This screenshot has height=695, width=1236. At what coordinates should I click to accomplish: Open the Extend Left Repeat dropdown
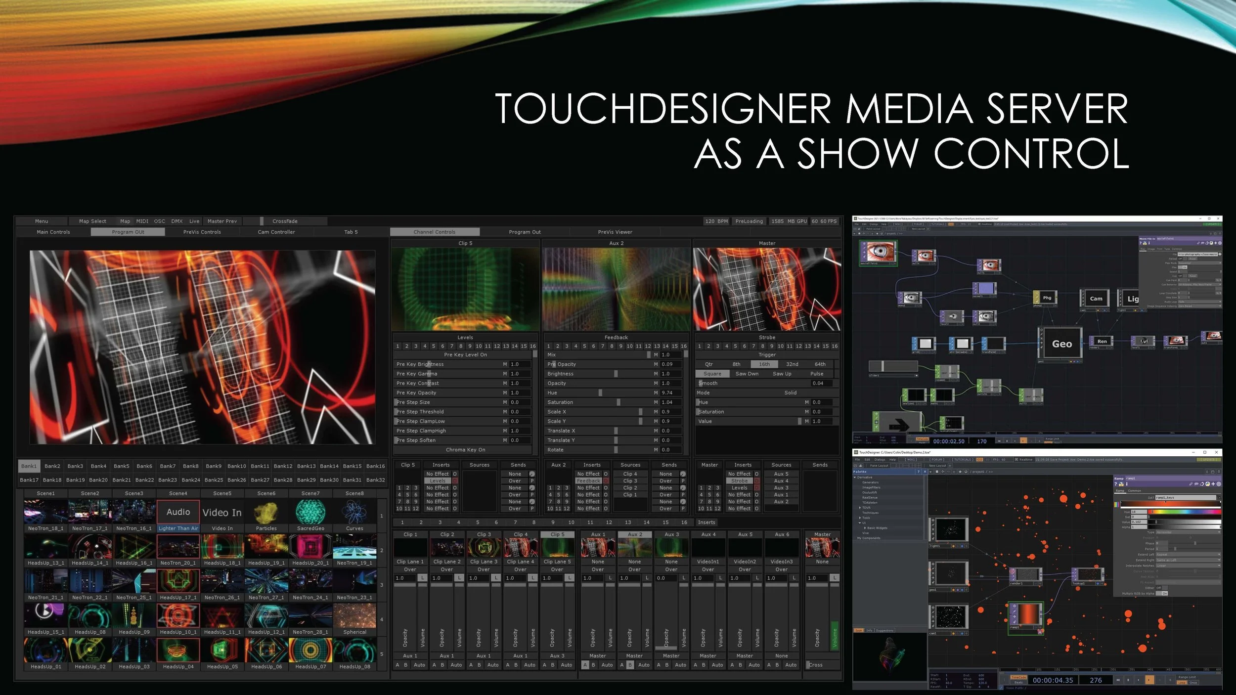coord(1188,555)
